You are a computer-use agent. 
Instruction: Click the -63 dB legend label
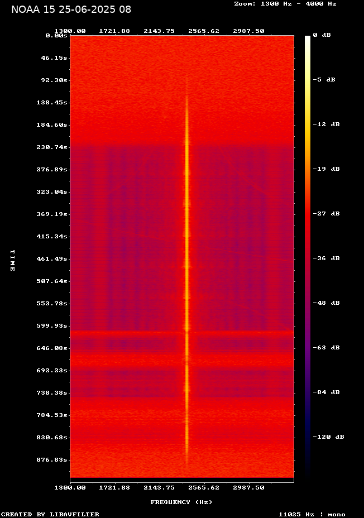click(x=327, y=348)
